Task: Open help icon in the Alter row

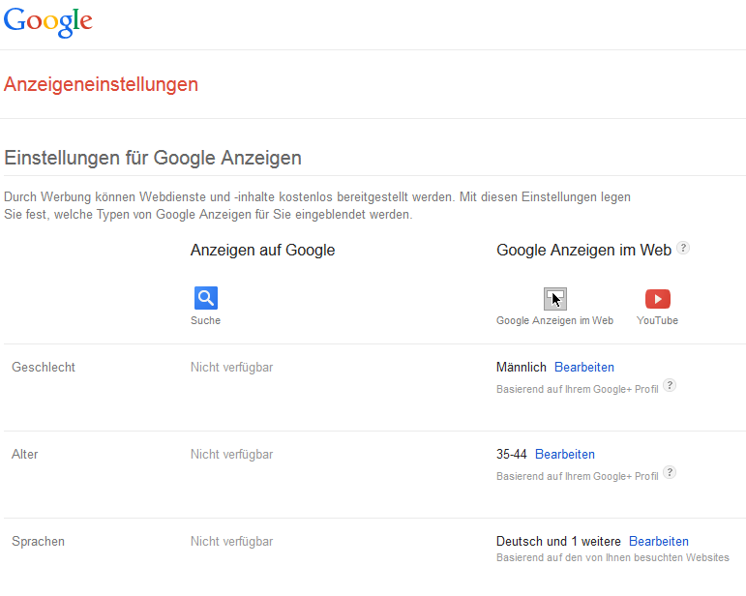Action: click(x=670, y=472)
